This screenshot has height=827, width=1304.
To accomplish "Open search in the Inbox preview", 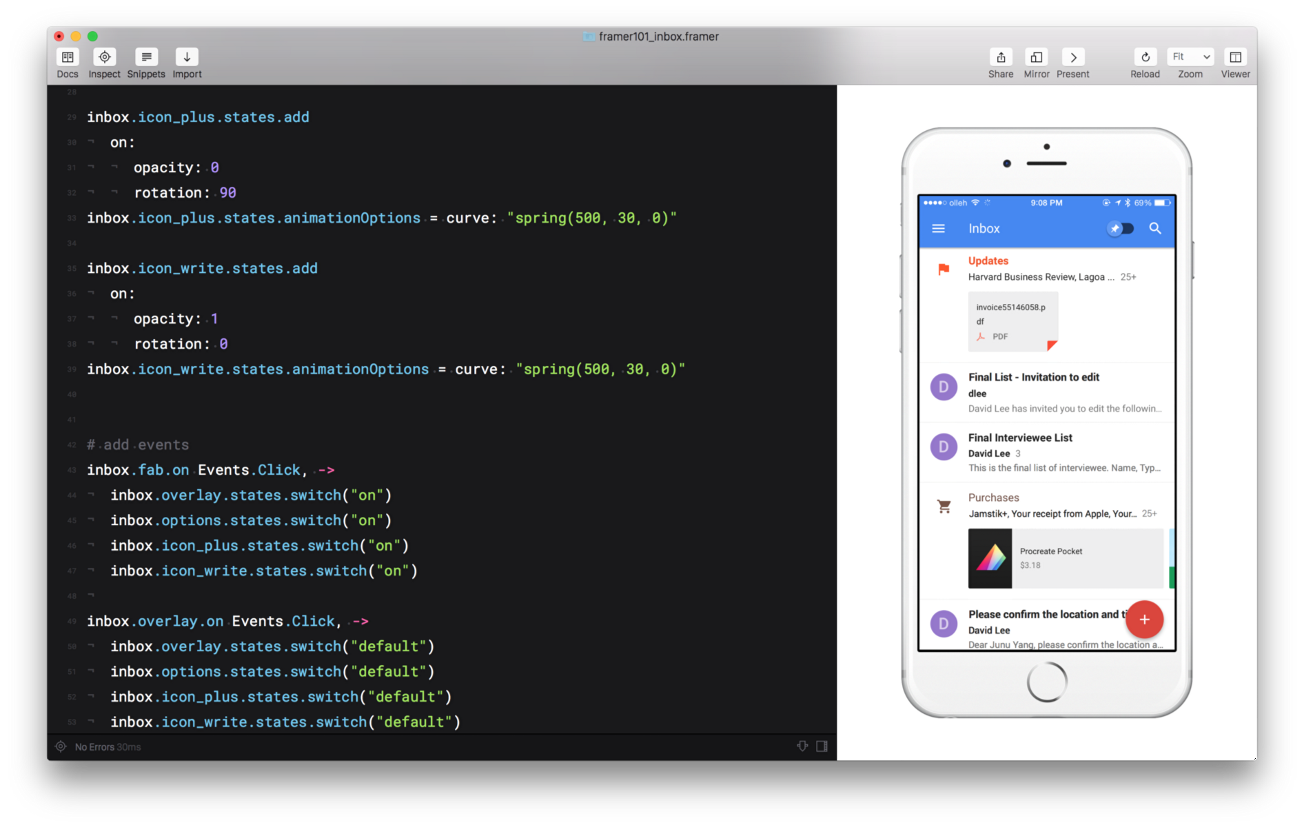I will coord(1156,228).
